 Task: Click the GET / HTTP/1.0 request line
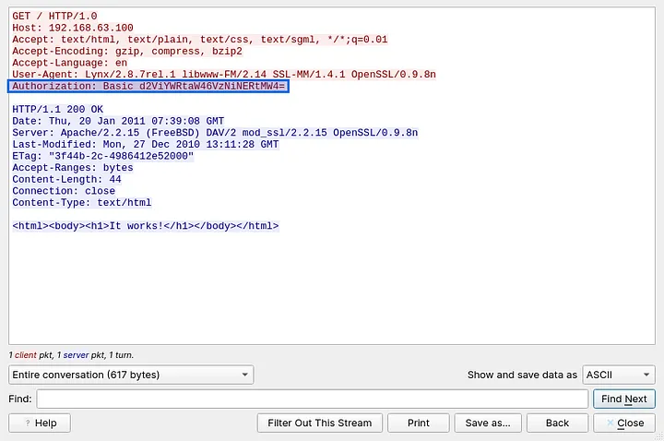[54, 16]
